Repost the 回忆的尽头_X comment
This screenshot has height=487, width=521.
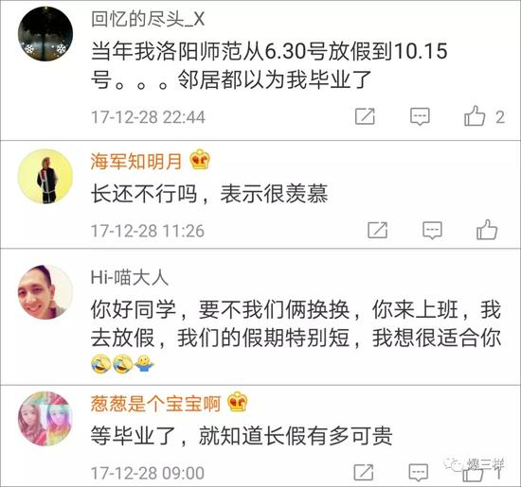(365, 116)
